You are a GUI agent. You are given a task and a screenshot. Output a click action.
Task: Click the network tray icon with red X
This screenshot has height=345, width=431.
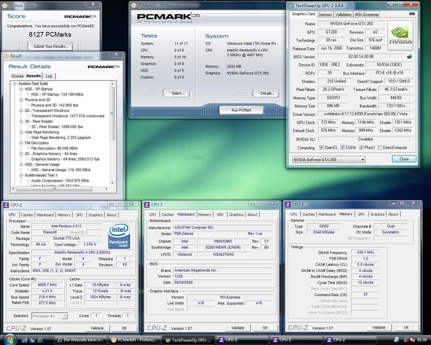tap(406, 340)
